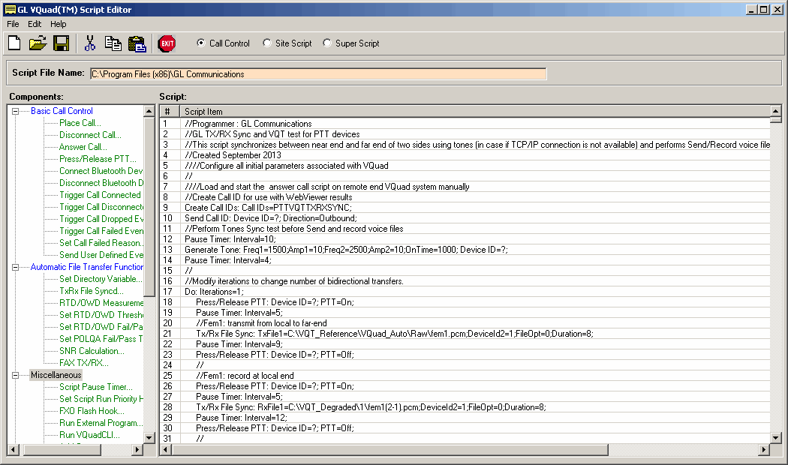Select Set Call Failed Reason component

(x=101, y=243)
